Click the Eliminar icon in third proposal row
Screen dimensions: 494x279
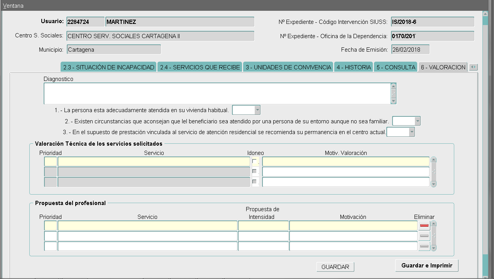[424, 246]
